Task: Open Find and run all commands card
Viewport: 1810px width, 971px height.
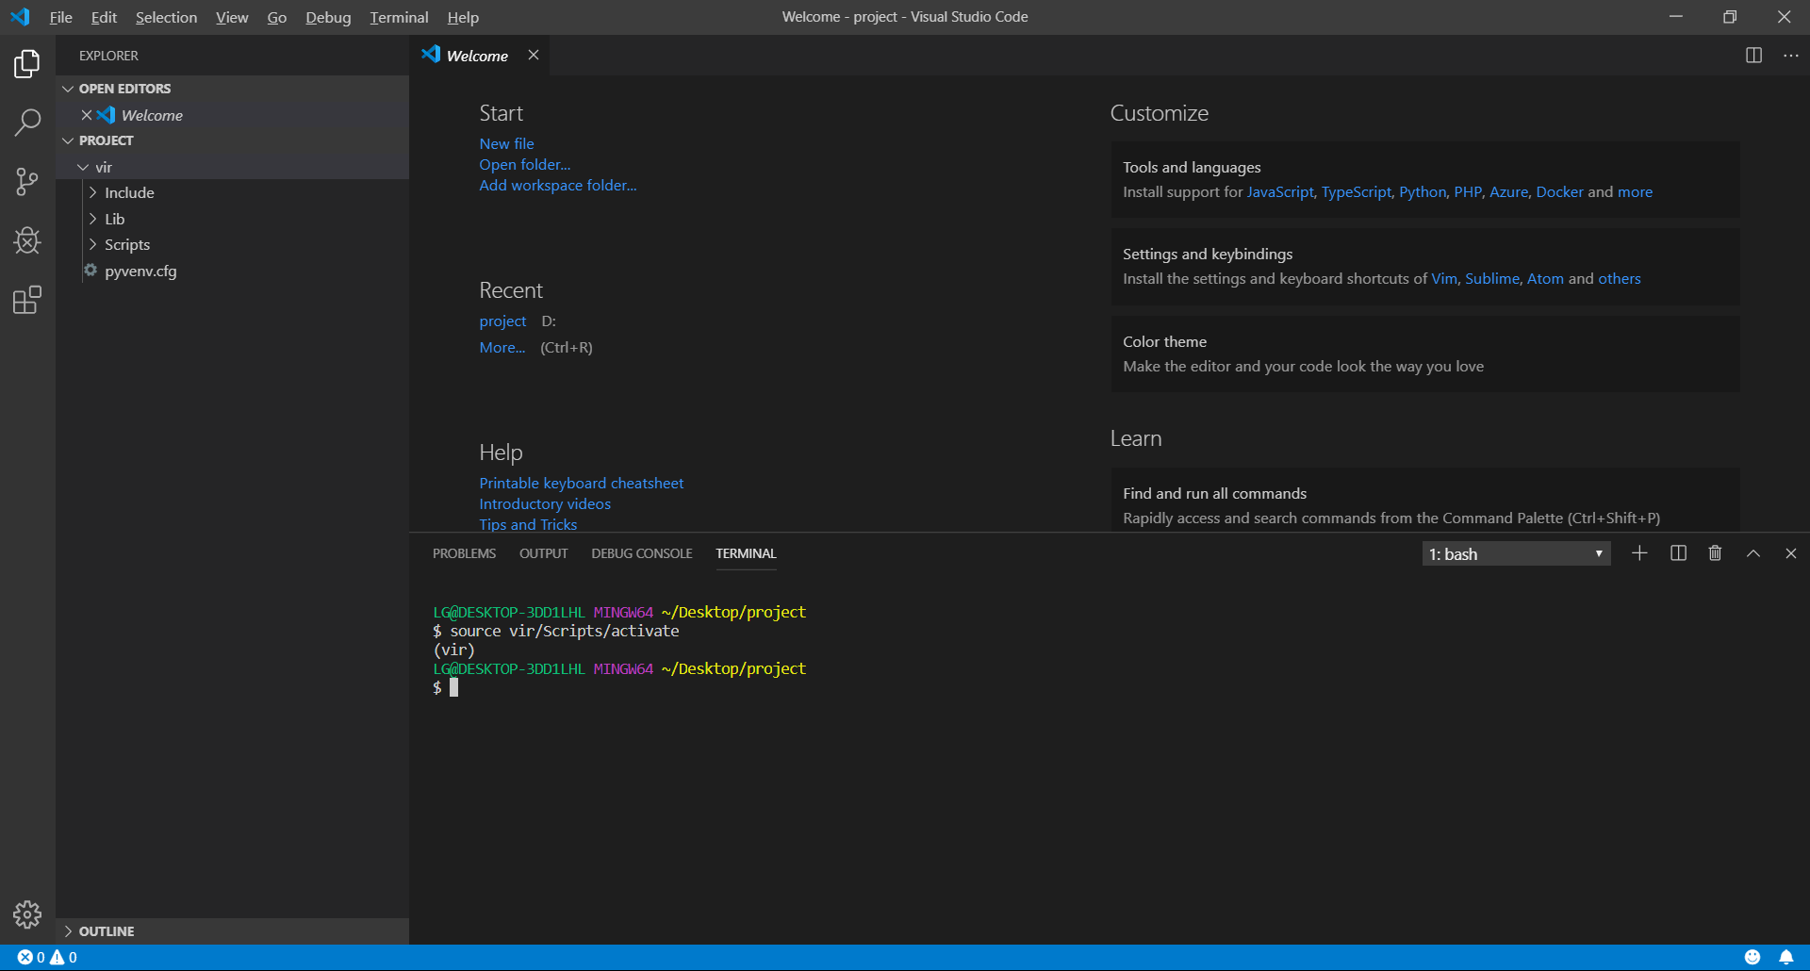Action: [1425, 500]
